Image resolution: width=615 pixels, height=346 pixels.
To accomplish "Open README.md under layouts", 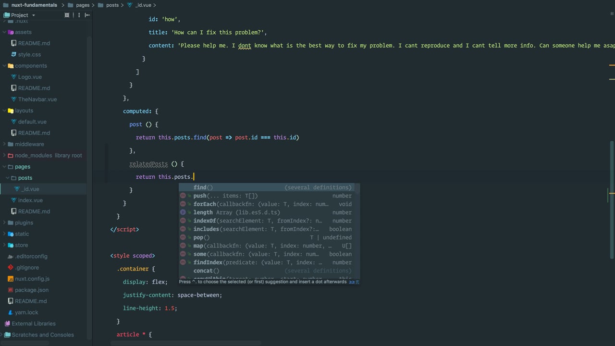I will pyautogui.click(x=34, y=133).
